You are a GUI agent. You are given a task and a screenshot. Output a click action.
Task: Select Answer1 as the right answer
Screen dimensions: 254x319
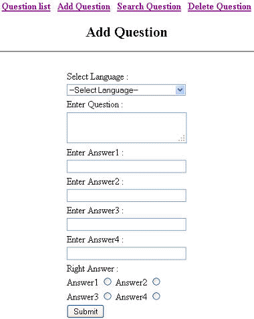(x=108, y=282)
